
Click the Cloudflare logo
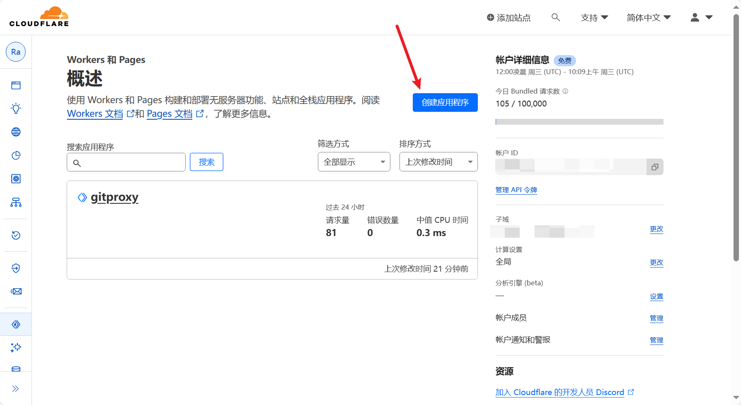39,17
